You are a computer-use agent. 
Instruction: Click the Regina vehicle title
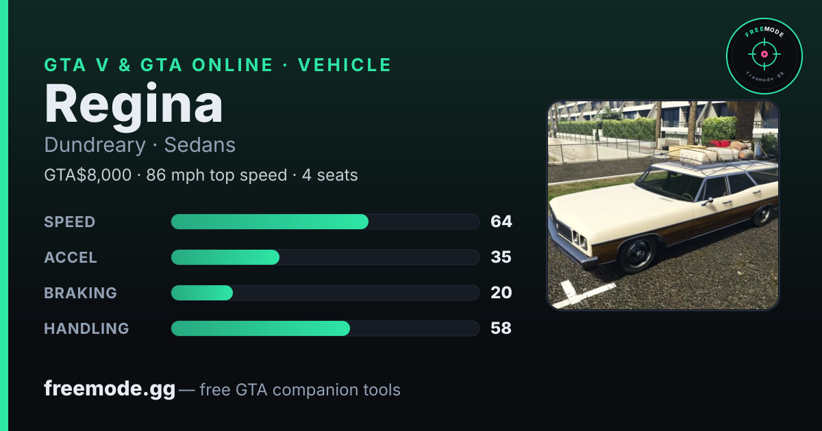[x=134, y=105]
